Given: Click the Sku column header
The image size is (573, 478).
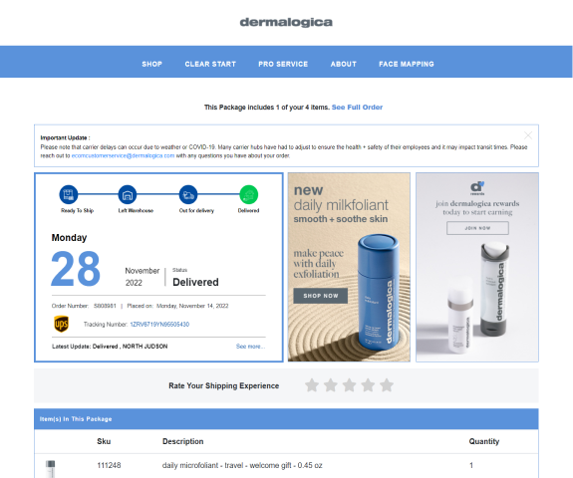Looking at the screenshot, I should (104, 441).
